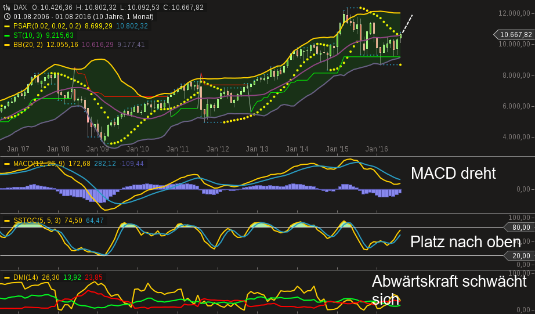
Task: Select the red DMI value 23,85
Action: tap(94, 277)
